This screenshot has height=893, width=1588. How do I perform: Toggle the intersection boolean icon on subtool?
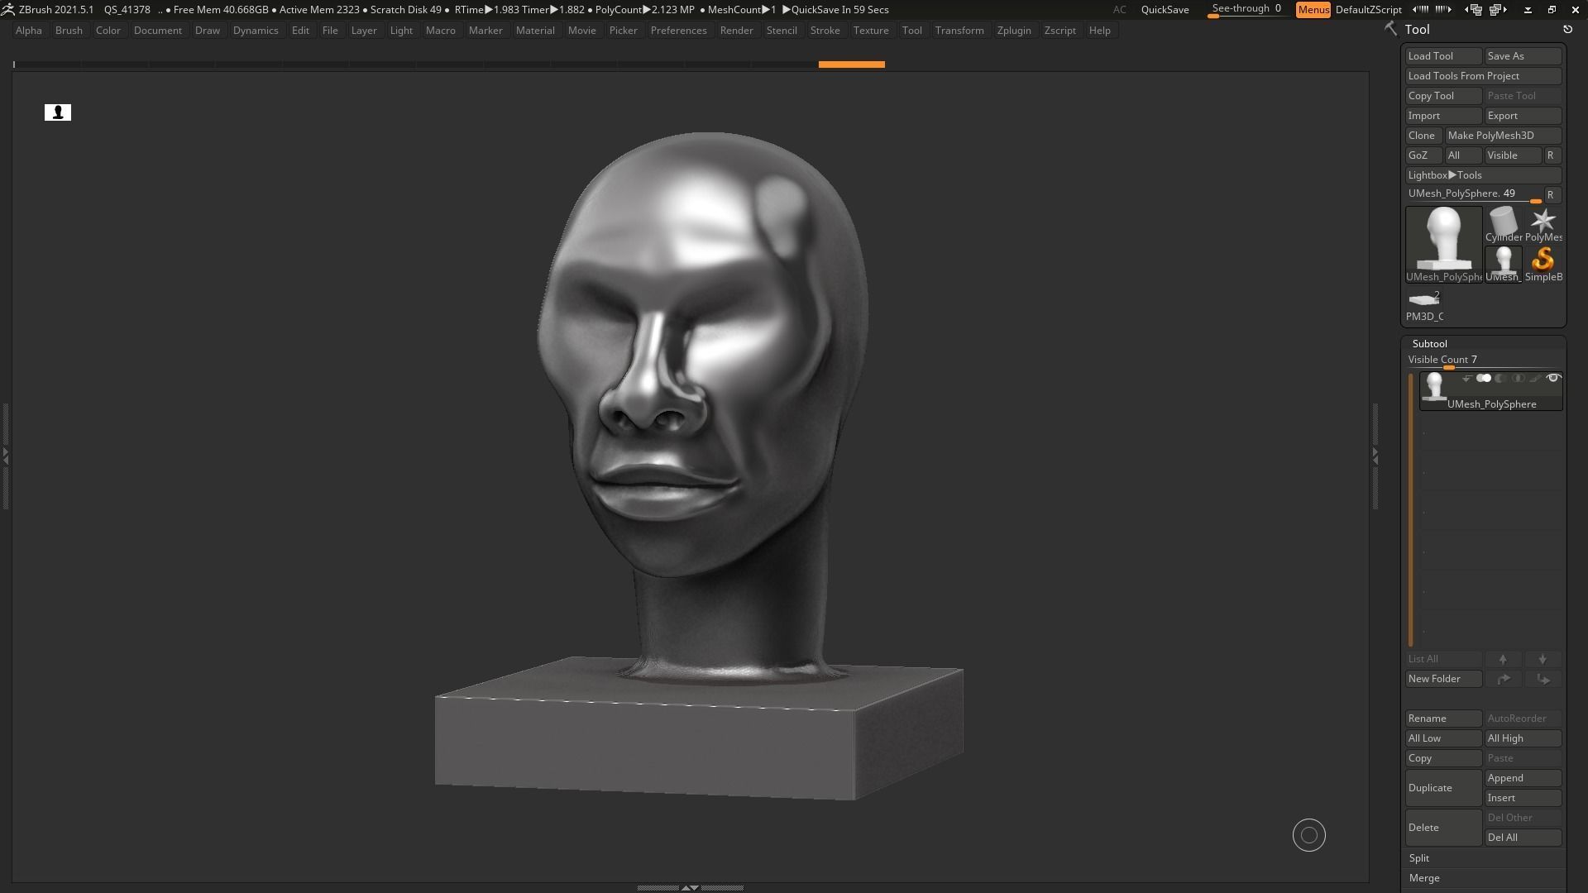tap(1518, 379)
